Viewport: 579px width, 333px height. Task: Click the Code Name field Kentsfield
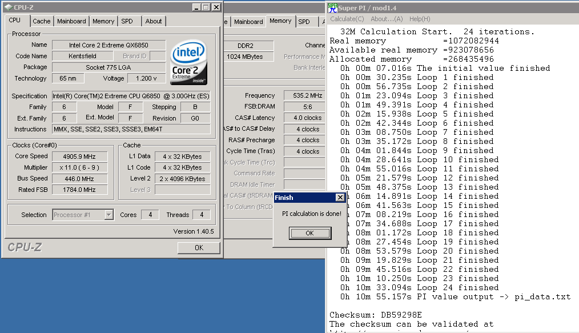82,56
